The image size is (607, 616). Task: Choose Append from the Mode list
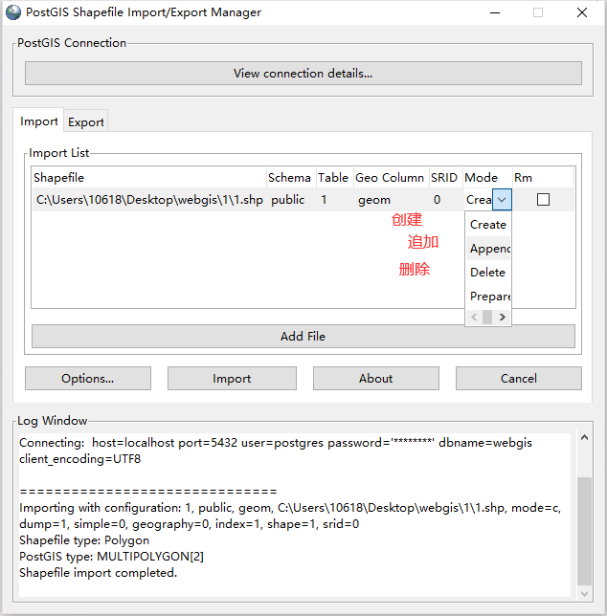tap(488, 249)
